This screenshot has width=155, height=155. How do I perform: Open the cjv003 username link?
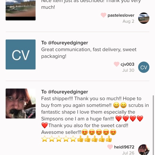pyautogui.click(x=127, y=64)
